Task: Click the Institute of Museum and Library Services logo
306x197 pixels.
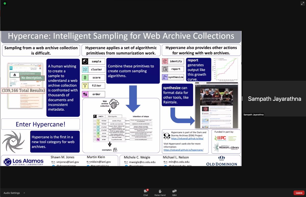Action: (x=226, y=148)
